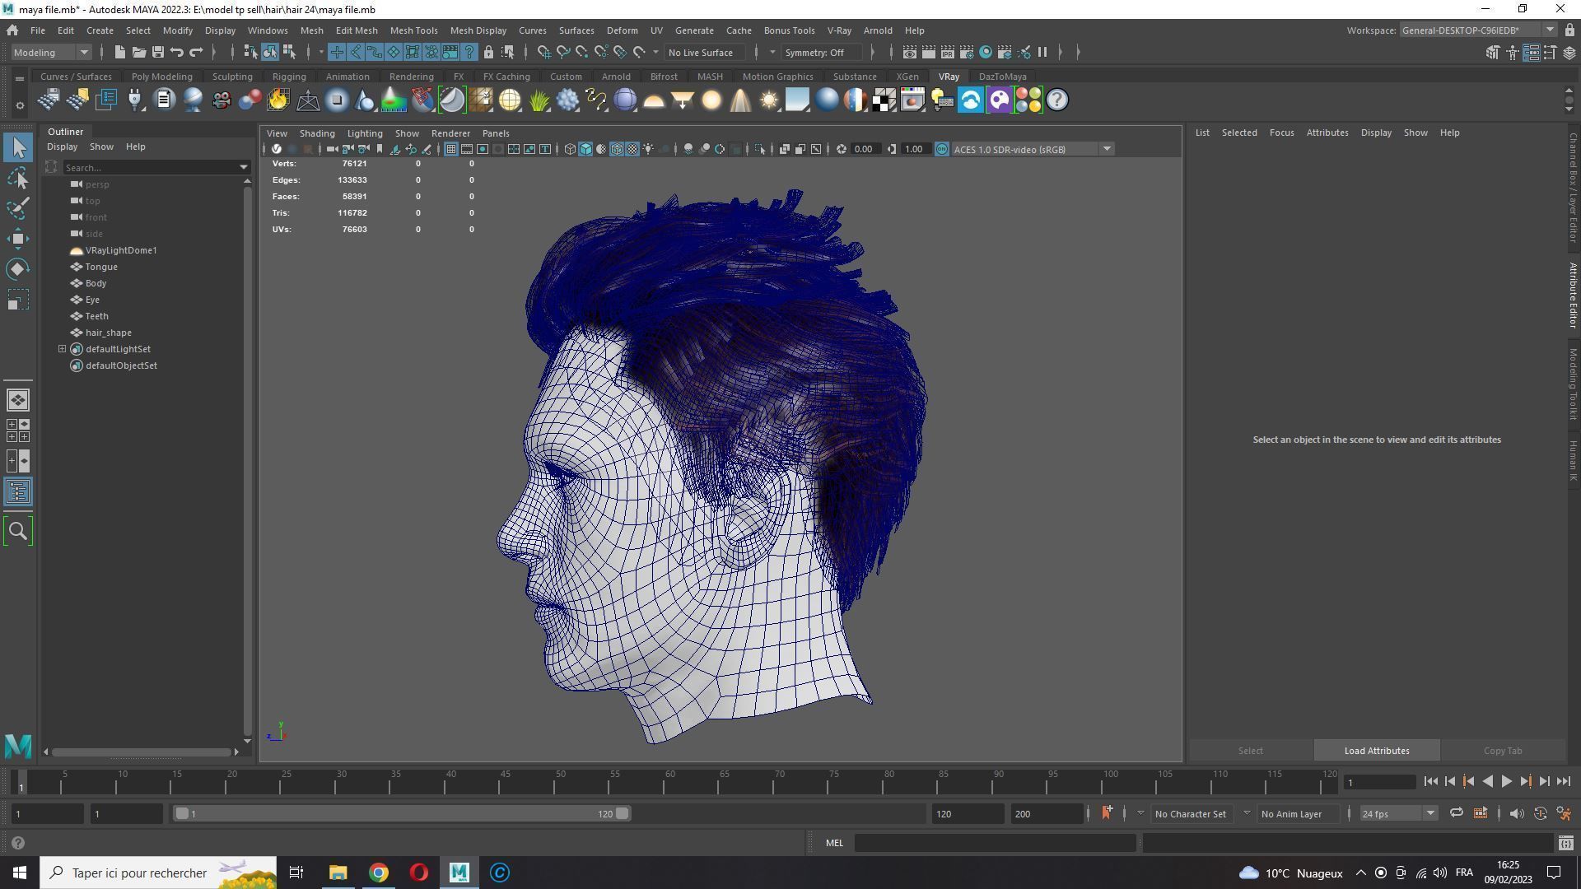Click the save scene icon
Screen dimensions: 1581x889
[x=157, y=52]
